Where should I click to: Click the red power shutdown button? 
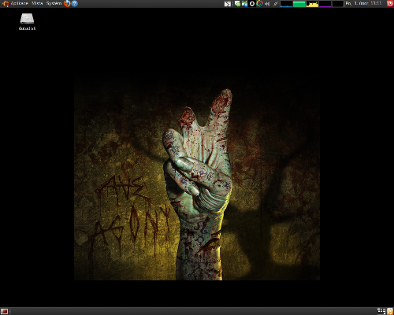(x=390, y=3)
